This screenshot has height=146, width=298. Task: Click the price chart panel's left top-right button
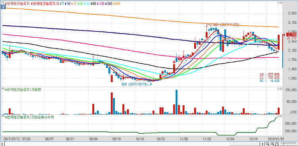[x=278, y=3]
